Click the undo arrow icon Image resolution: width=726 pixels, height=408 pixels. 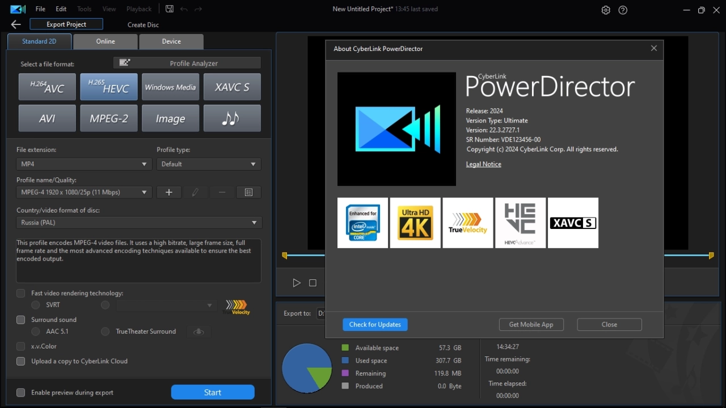click(184, 9)
